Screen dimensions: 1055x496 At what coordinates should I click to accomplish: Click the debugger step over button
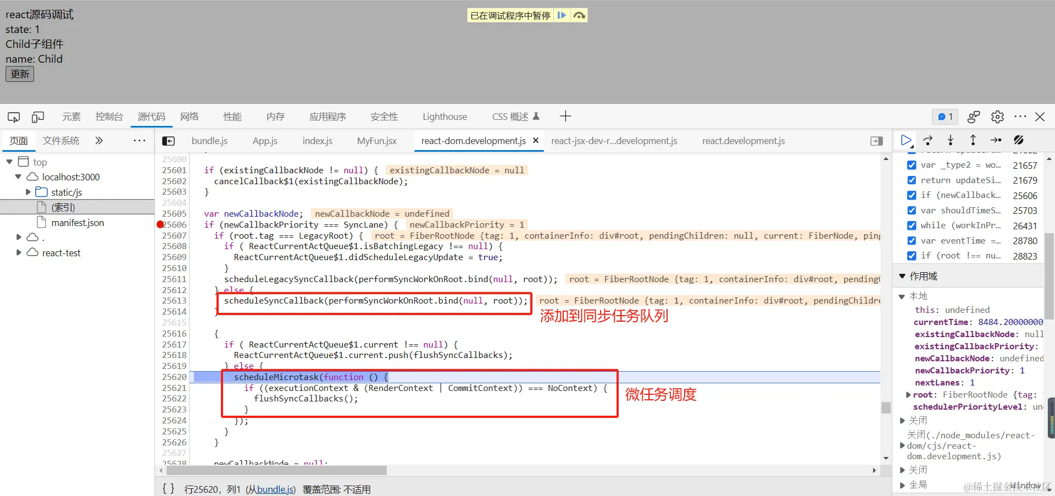(x=928, y=140)
